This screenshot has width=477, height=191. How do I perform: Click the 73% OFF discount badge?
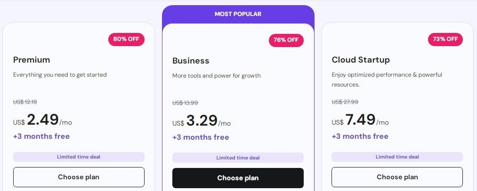click(x=445, y=39)
